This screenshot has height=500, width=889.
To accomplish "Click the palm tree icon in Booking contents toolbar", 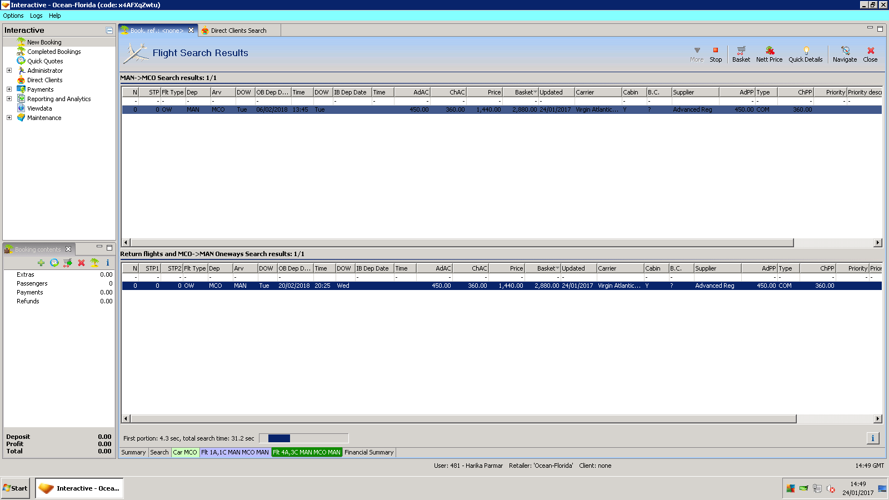I will click(x=94, y=263).
